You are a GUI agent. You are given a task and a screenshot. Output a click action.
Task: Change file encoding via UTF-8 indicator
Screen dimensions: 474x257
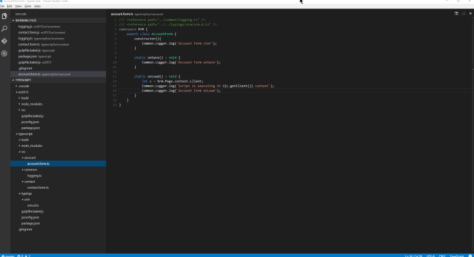coord(431,256)
